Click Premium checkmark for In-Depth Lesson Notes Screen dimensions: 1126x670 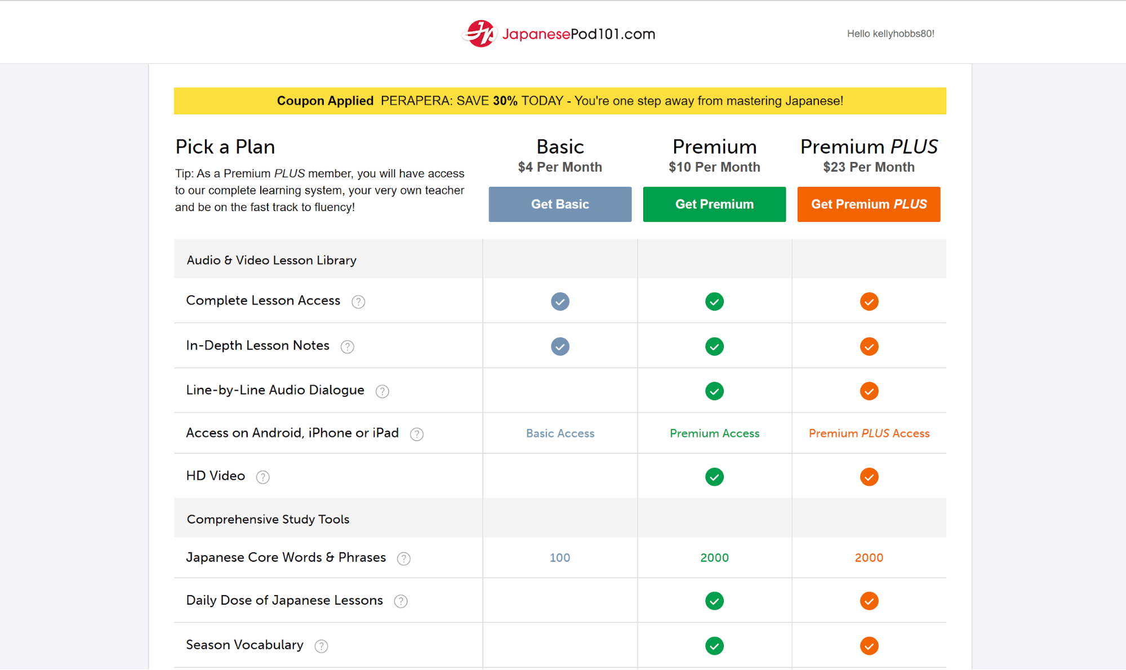(x=714, y=346)
